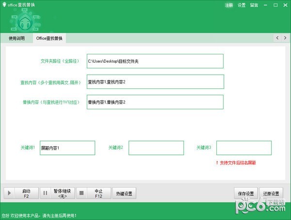Click the 文件夹路径 input field
This screenshot has width=291, height=220.
click(x=155, y=61)
